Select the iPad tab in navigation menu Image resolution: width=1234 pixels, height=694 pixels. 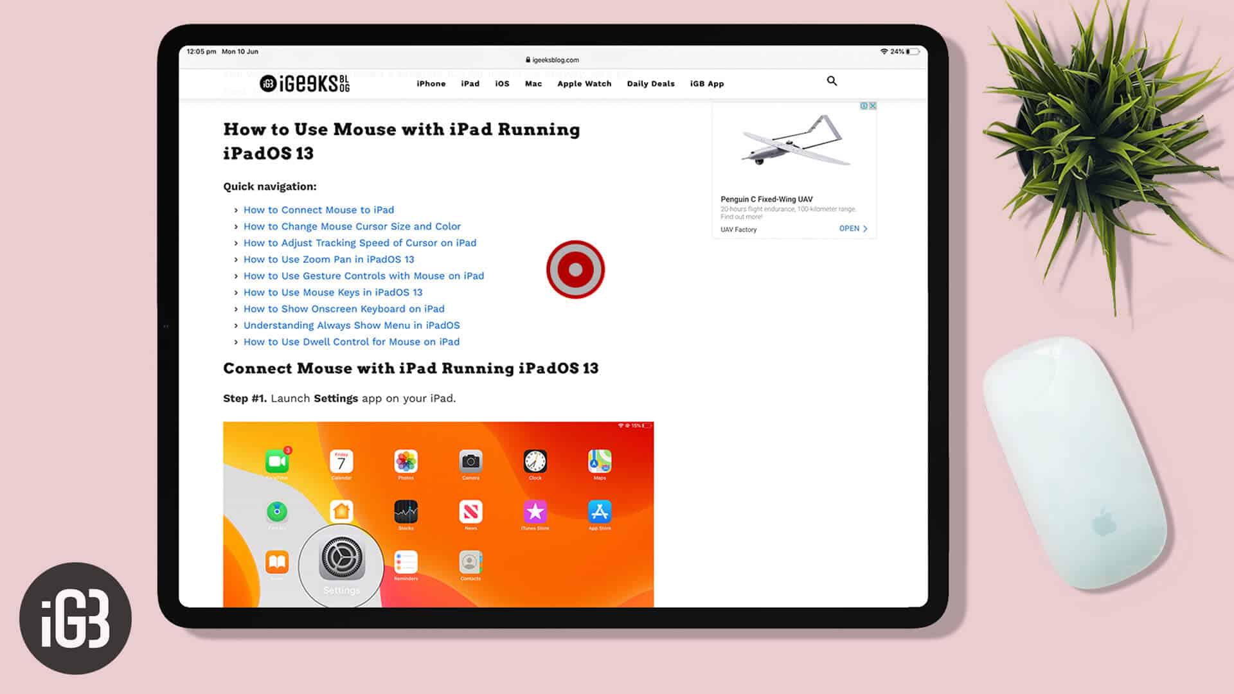click(470, 83)
